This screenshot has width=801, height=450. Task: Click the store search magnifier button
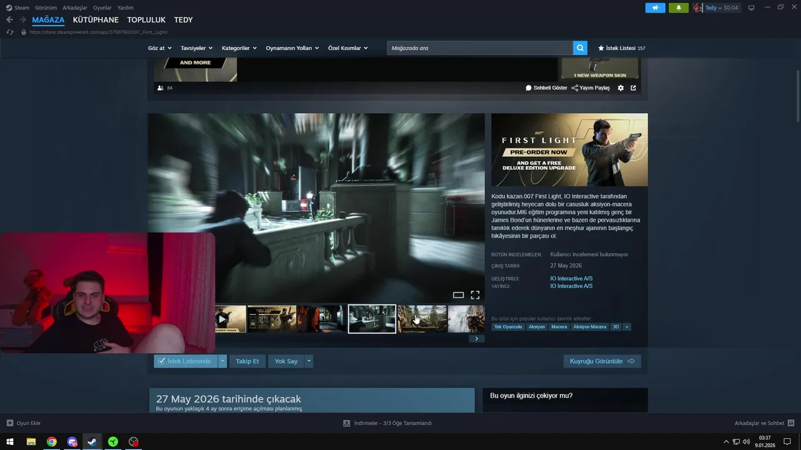click(581, 48)
